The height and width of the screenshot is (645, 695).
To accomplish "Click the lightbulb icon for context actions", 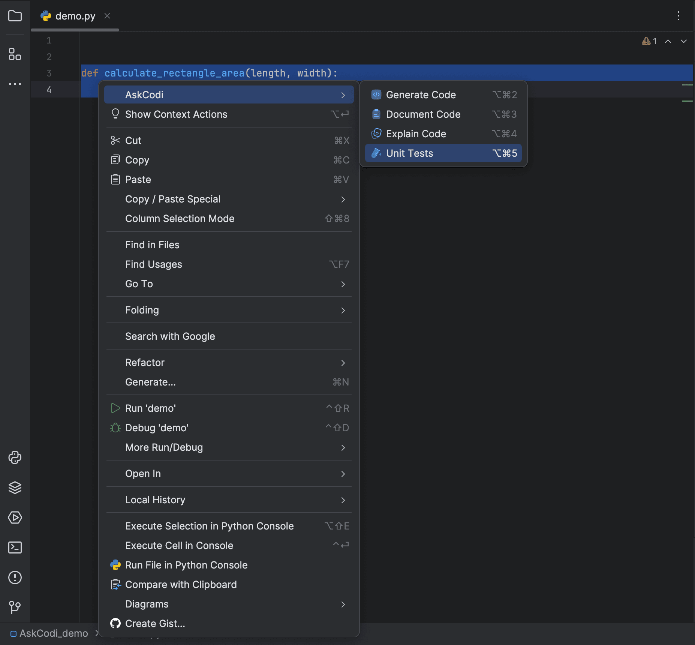I will pyautogui.click(x=115, y=114).
